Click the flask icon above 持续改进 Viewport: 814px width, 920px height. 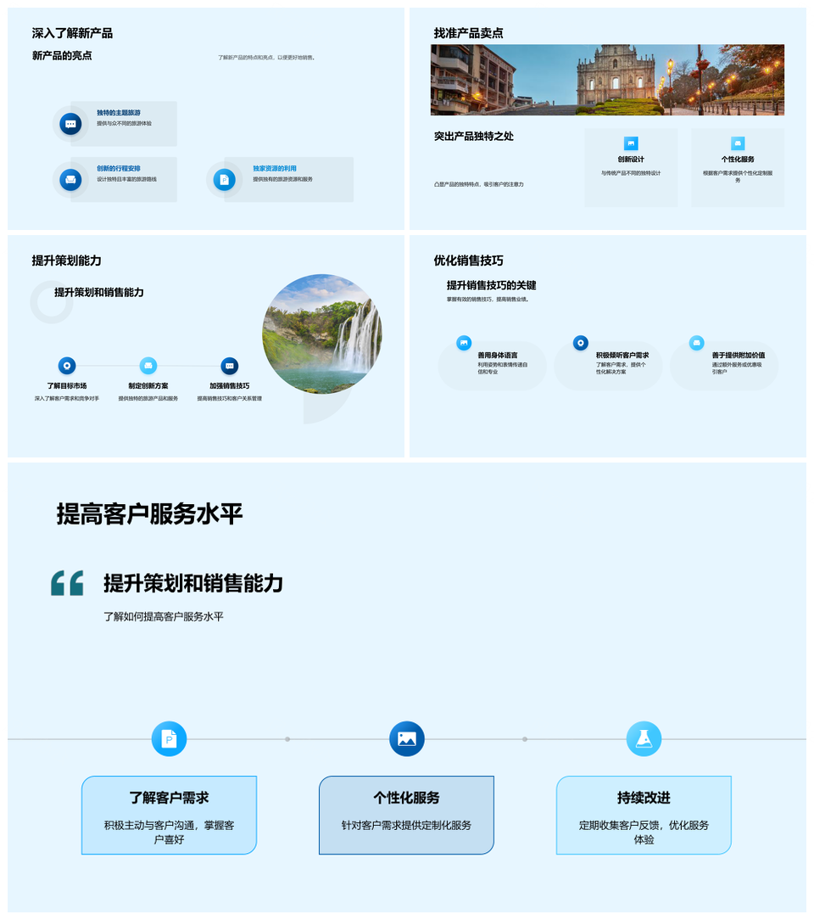tap(644, 739)
